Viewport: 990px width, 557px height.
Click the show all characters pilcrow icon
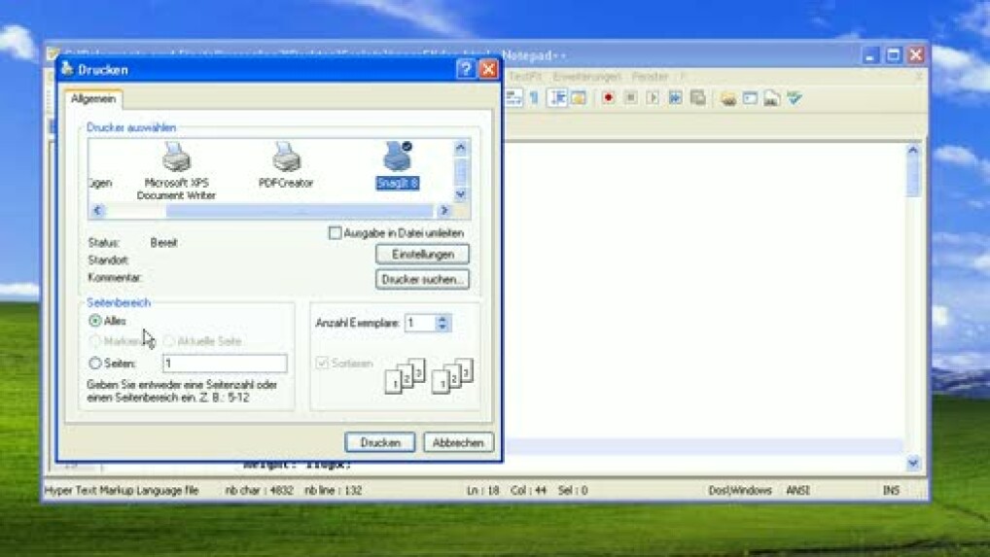[534, 98]
